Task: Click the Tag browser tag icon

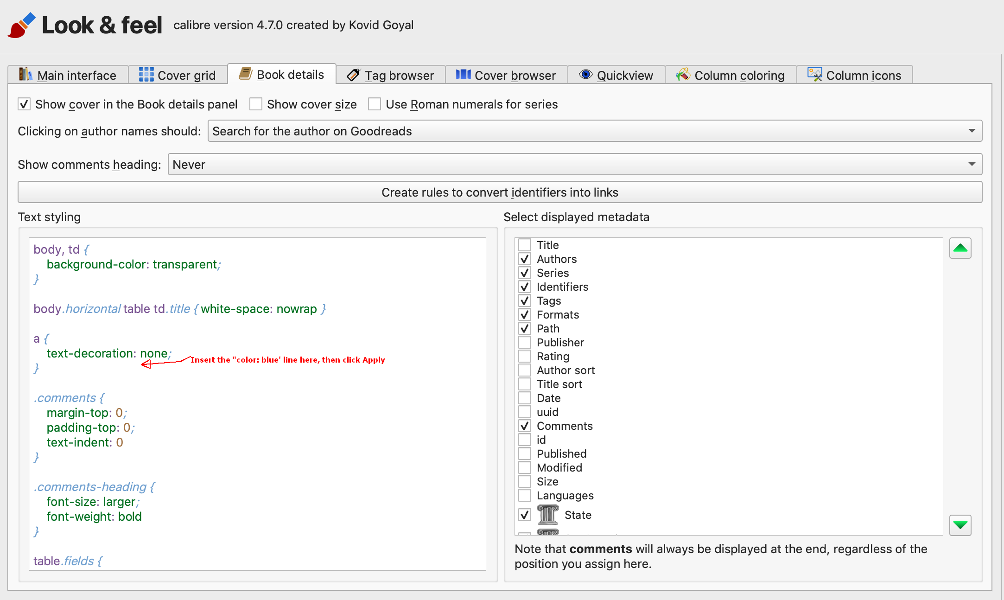Action: (353, 75)
